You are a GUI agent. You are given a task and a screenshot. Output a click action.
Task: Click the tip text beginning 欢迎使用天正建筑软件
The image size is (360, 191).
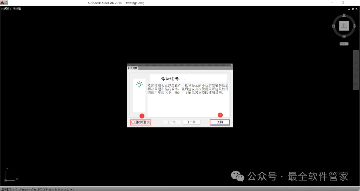[x=188, y=89]
